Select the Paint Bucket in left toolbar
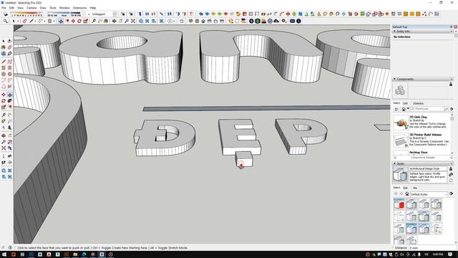 [4, 47]
